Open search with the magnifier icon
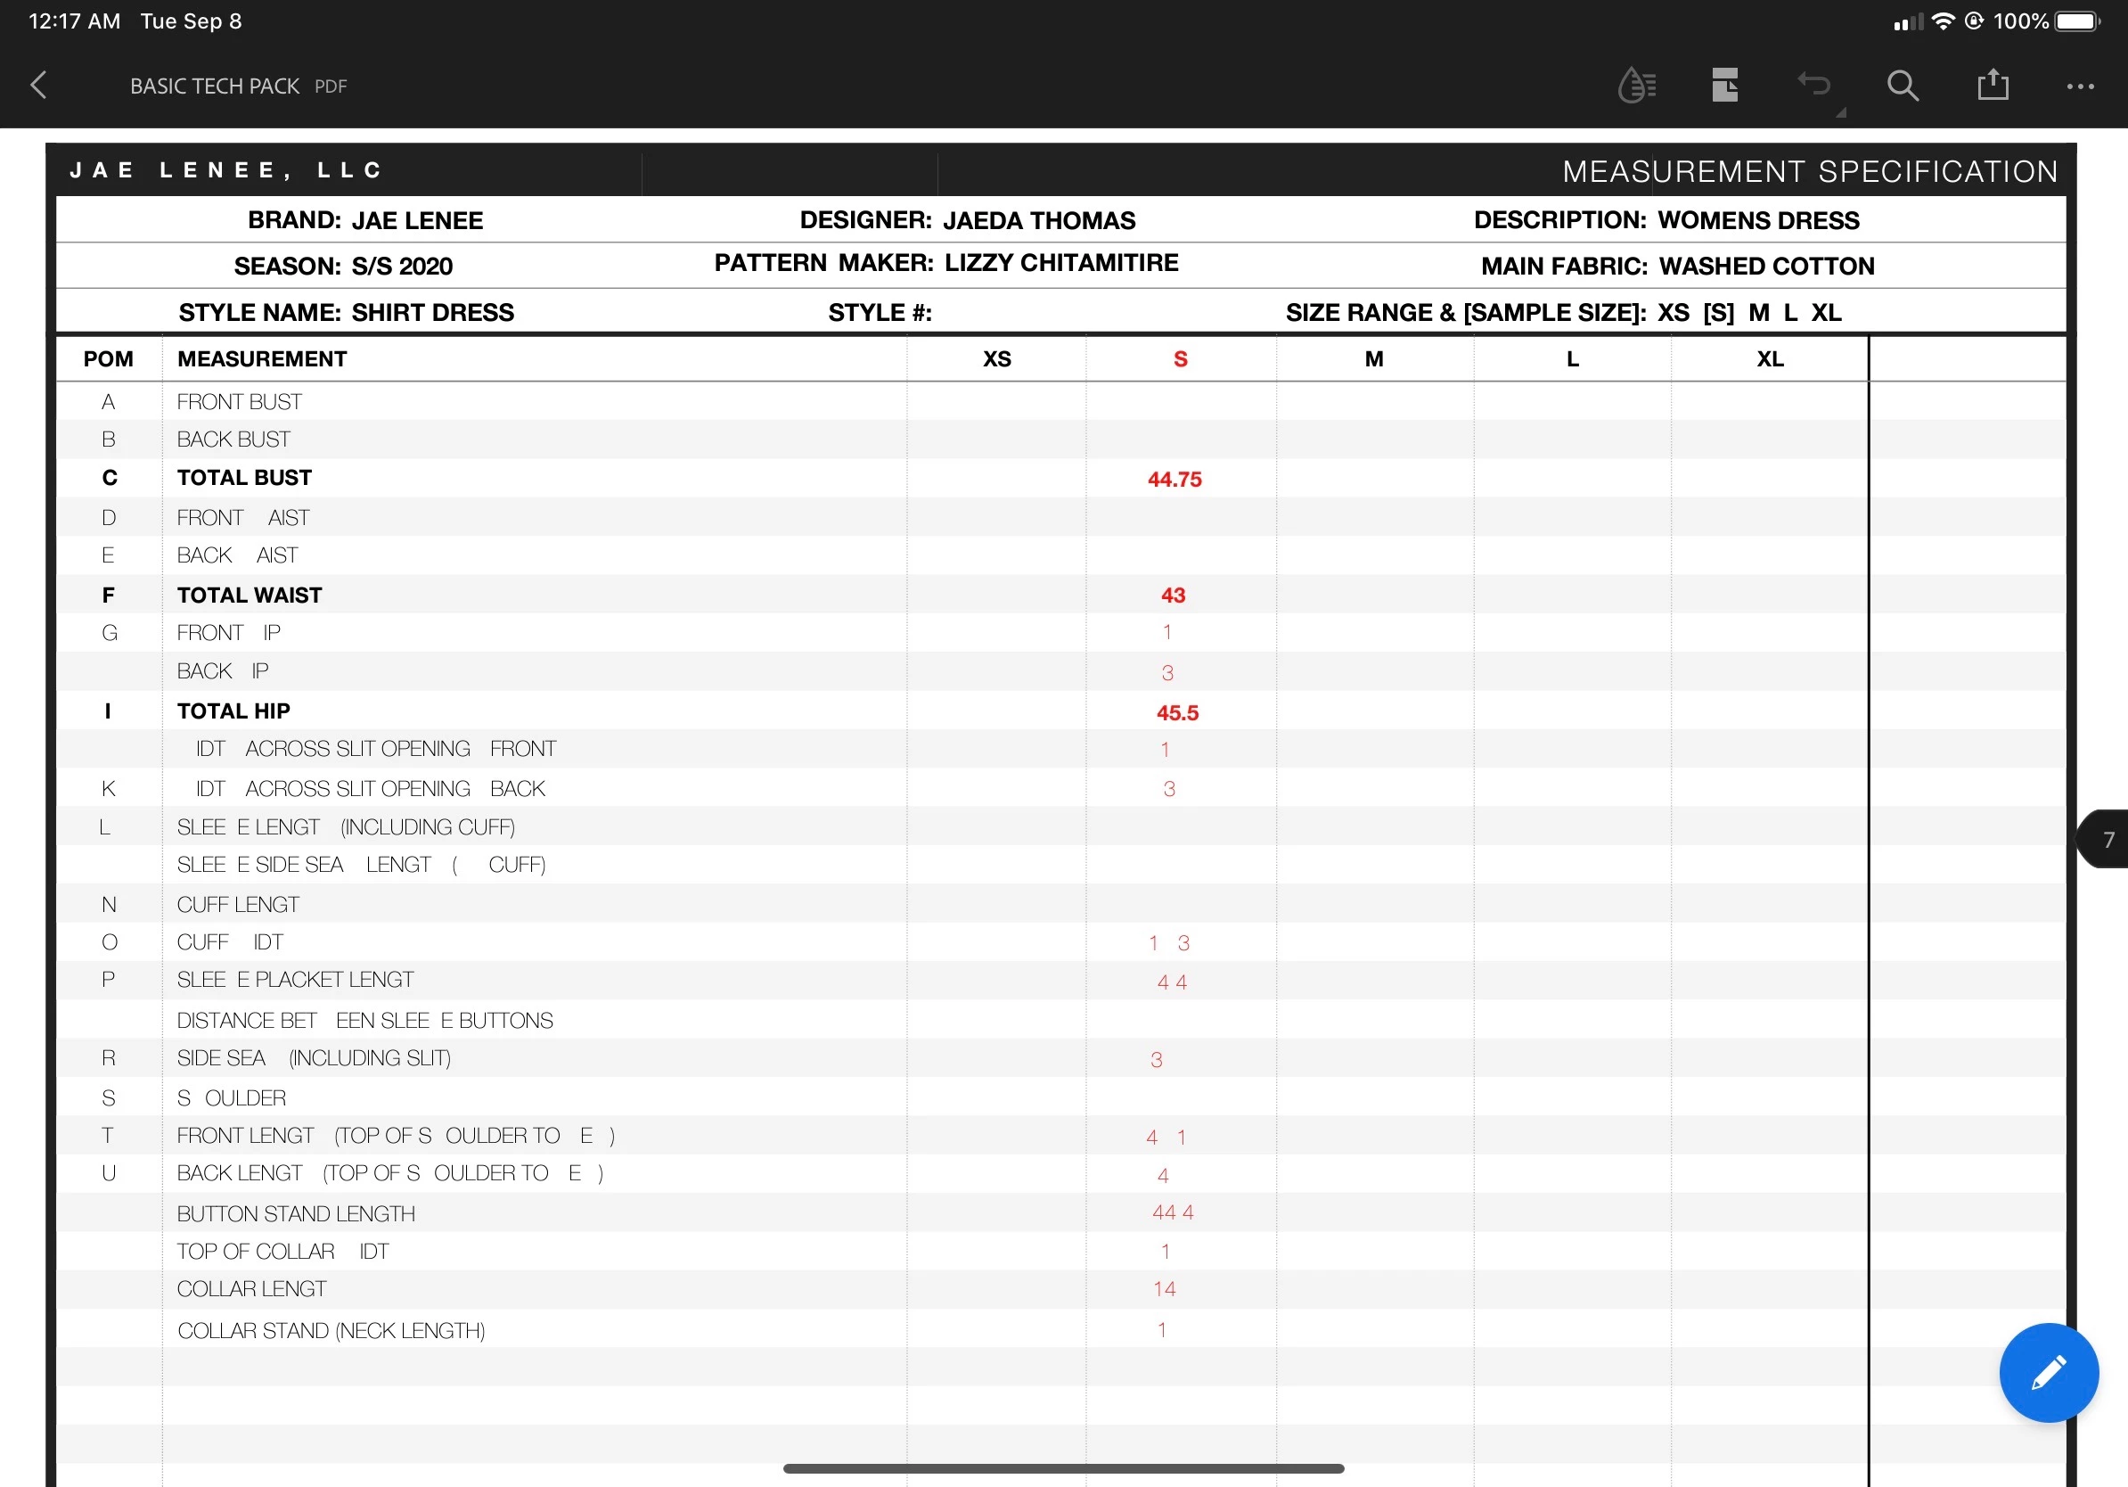The height and width of the screenshot is (1487, 2128). tap(1903, 86)
